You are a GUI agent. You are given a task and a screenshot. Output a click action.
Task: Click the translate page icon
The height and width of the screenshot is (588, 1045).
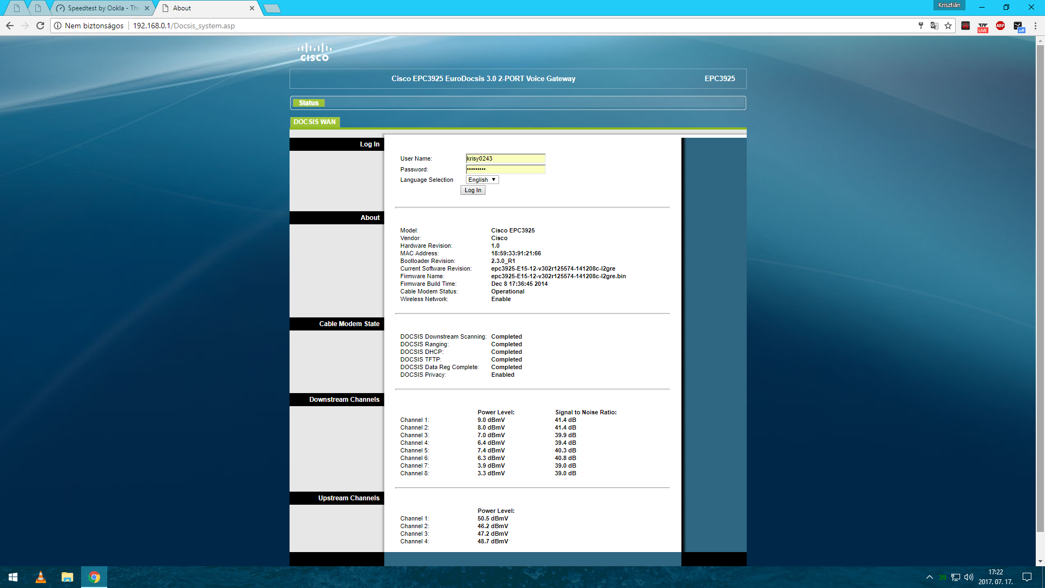coord(935,26)
